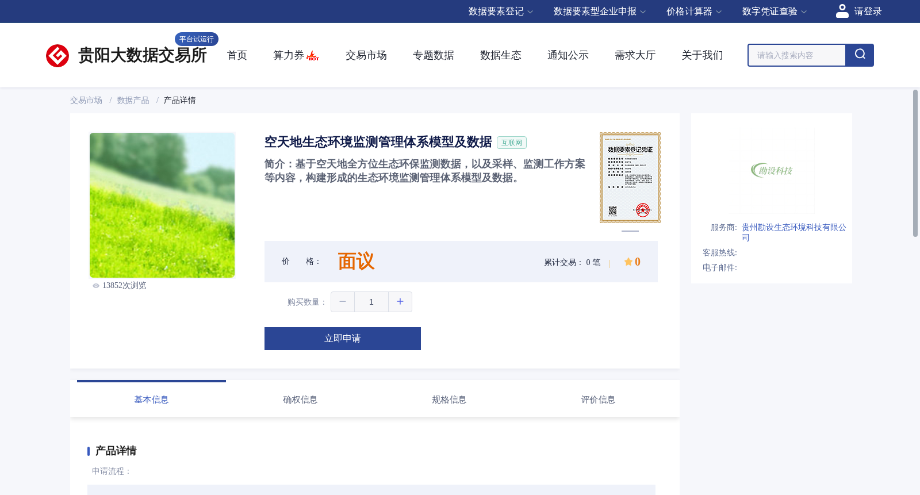Open the 算力券 menu item
Screen dimensions: 920x495
[289, 55]
